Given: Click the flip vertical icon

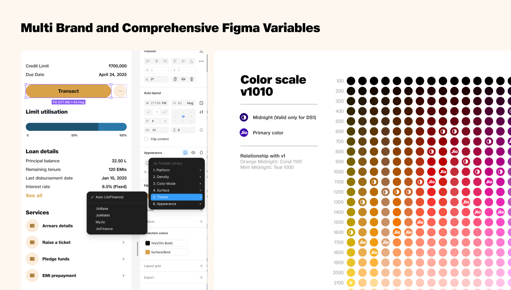Looking at the screenshot, I should pos(192,79).
